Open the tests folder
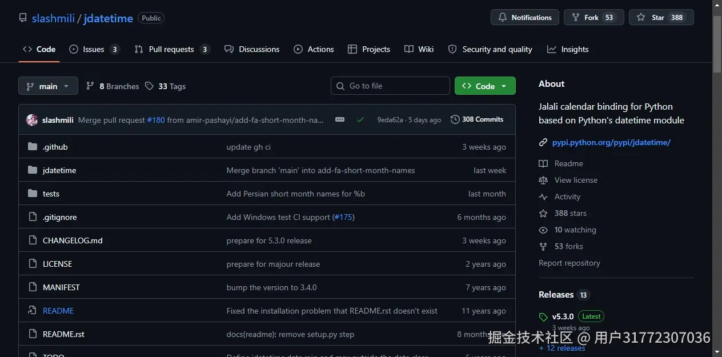 pyautogui.click(x=51, y=194)
